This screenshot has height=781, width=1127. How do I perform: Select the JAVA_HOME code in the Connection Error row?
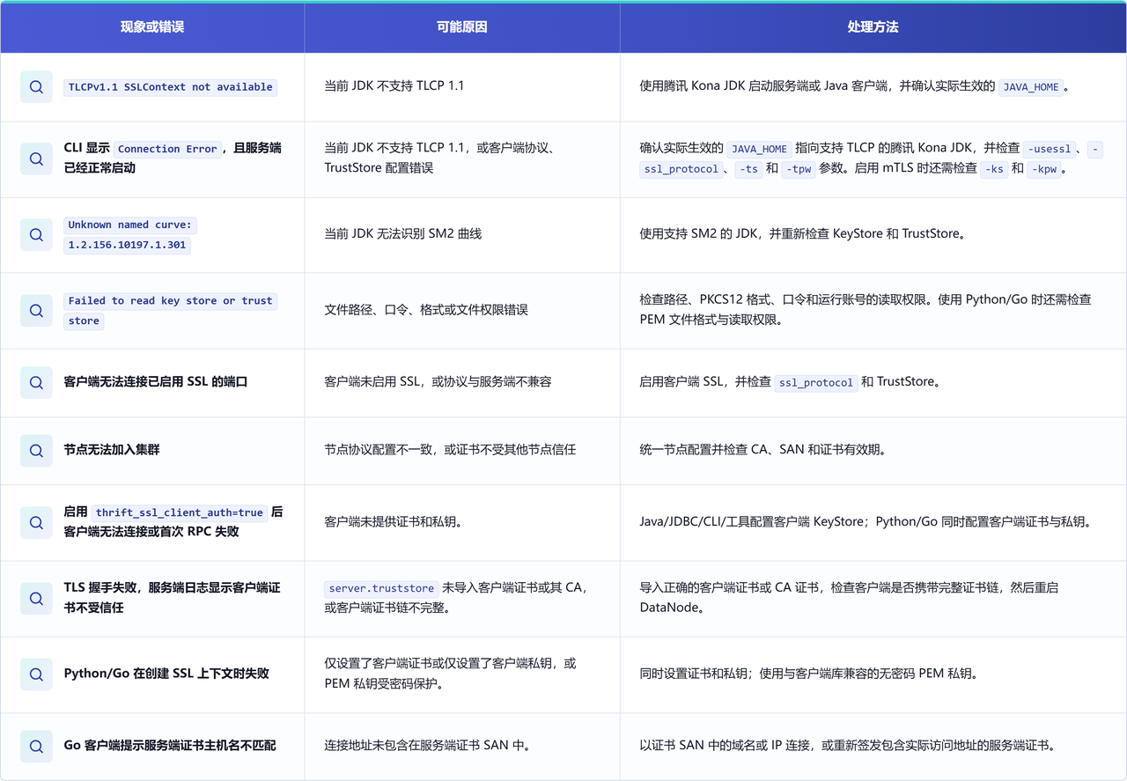[x=759, y=149]
